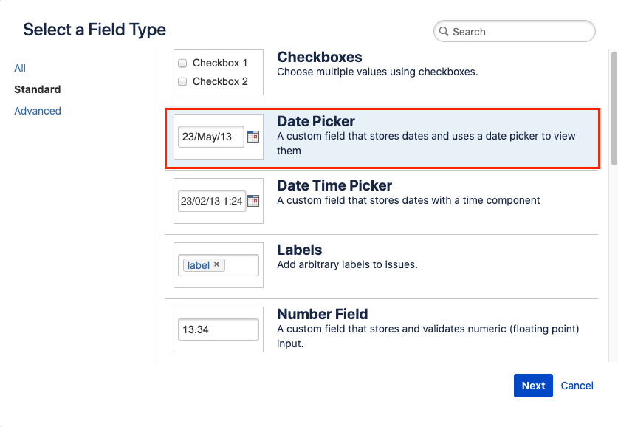Click 'Select a Field Type' dialog title
This screenshot has width=618, height=427.
coord(95,30)
